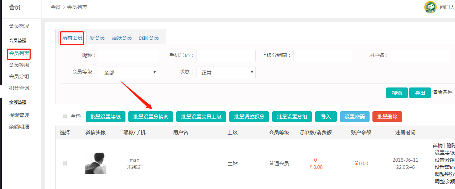Tick the checkbox for member man

(x=65, y=163)
